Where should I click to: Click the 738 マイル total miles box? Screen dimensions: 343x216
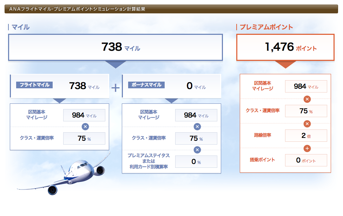click(116, 47)
